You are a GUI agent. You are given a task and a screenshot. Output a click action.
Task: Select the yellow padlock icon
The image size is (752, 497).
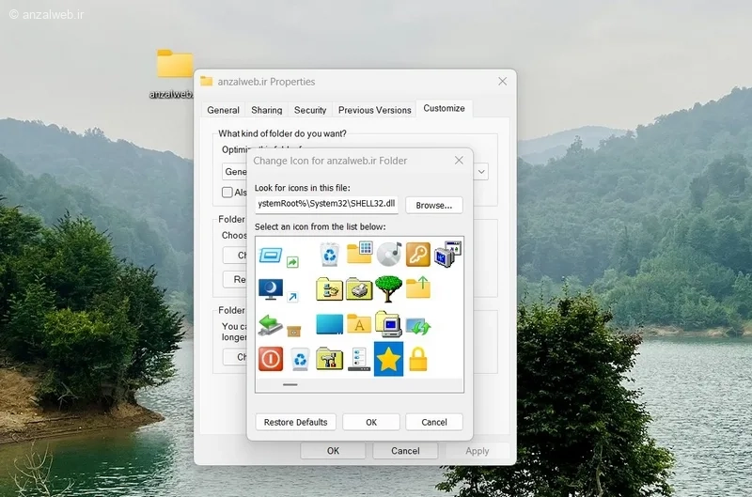click(x=418, y=360)
